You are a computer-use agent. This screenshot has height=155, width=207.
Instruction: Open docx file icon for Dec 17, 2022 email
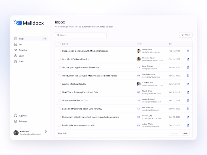[x=188, y=125]
